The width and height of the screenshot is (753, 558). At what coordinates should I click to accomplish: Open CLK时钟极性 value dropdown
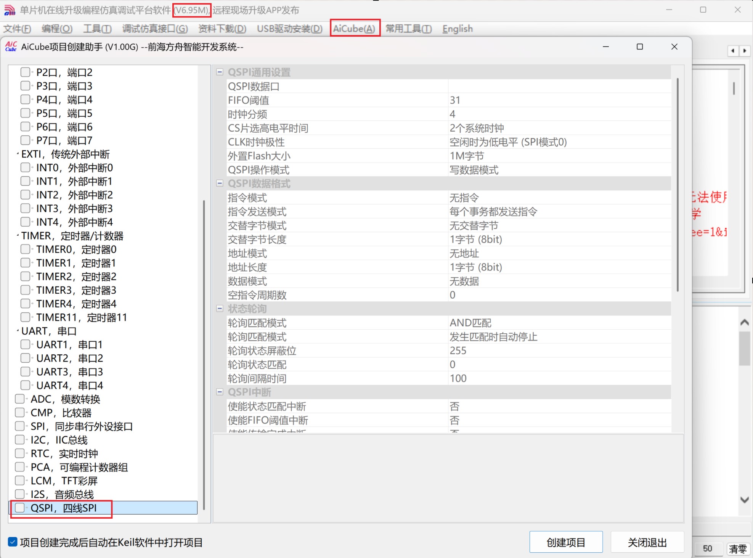point(559,142)
